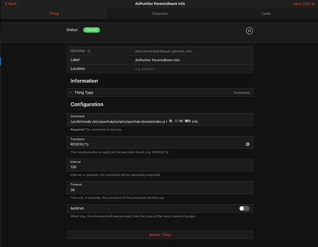Expand the Thing Type row

tap(71, 92)
